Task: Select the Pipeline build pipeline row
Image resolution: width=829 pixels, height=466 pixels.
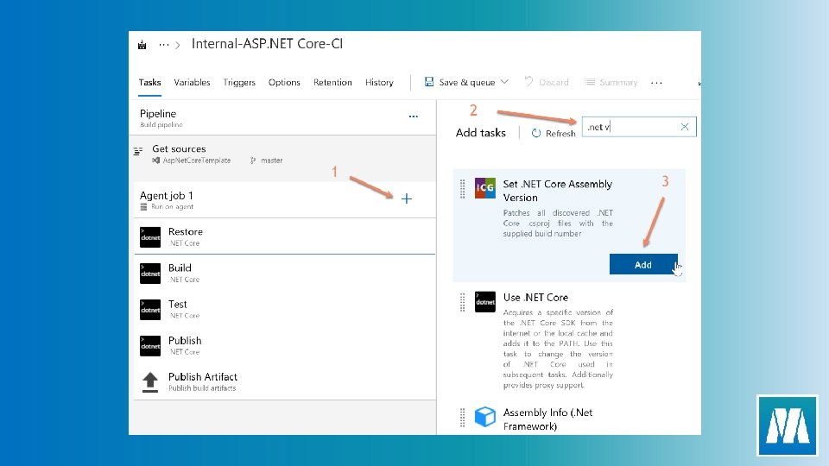Action: pos(283,117)
